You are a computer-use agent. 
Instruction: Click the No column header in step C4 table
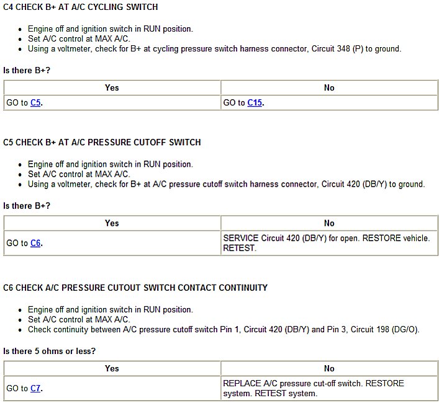[329, 87]
